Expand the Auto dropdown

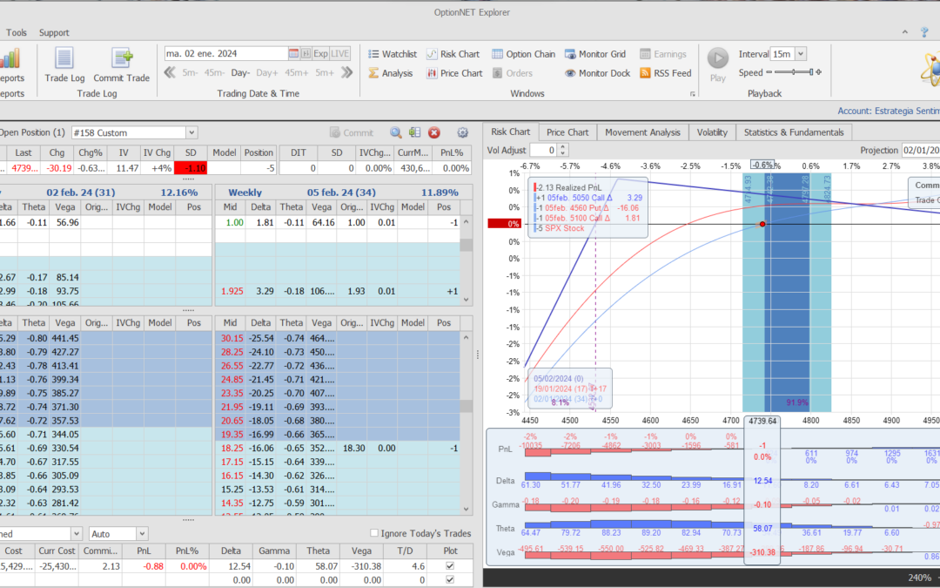140,533
